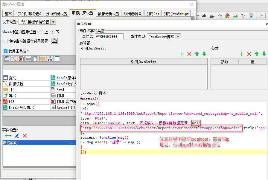Screen dimensions: 268x180
Task: Move the parameter up with the green arrow
Action: pyautogui.click(x=257, y=54)
